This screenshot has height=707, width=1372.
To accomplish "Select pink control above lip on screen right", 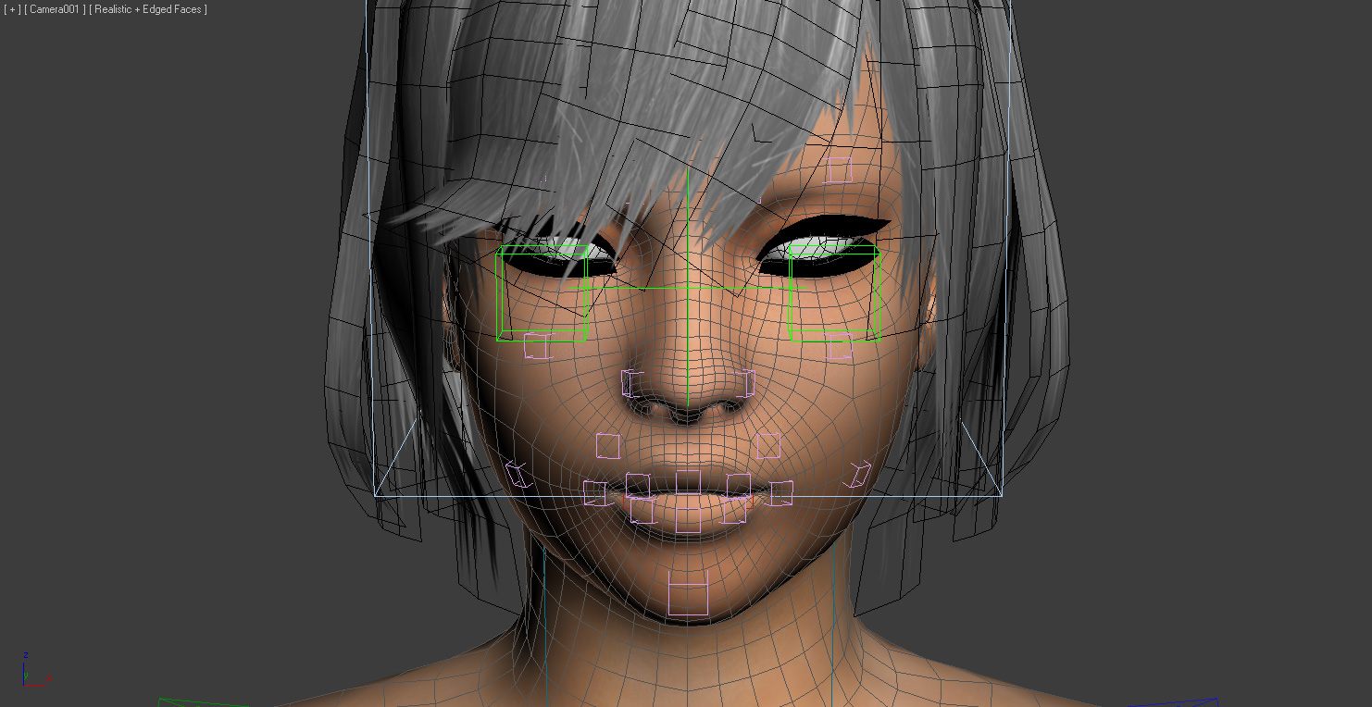I will coord(767,446).
